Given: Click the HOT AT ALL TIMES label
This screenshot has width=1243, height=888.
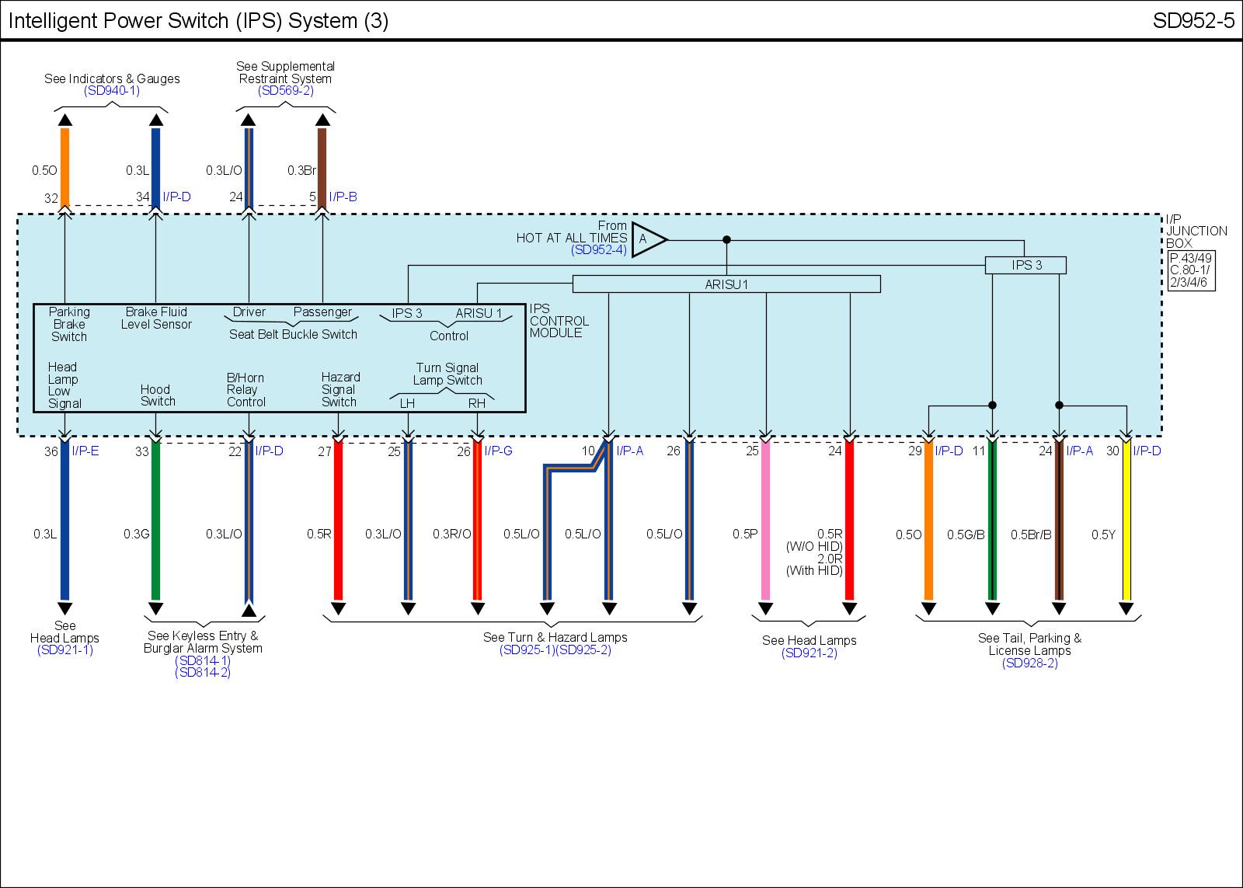Looking at the screenshot, I should pyautogui.click(x=572, y=239).
